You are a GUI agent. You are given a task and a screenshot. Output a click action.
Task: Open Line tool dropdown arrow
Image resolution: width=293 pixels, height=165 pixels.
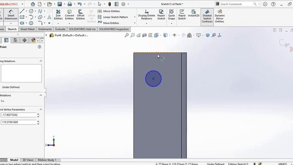26,11
